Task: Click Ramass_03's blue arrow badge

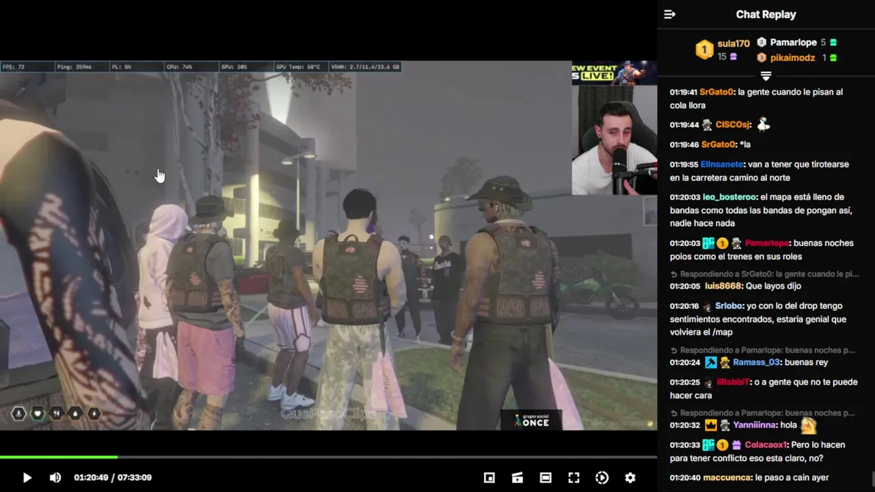Action: [x=711, y=363]
